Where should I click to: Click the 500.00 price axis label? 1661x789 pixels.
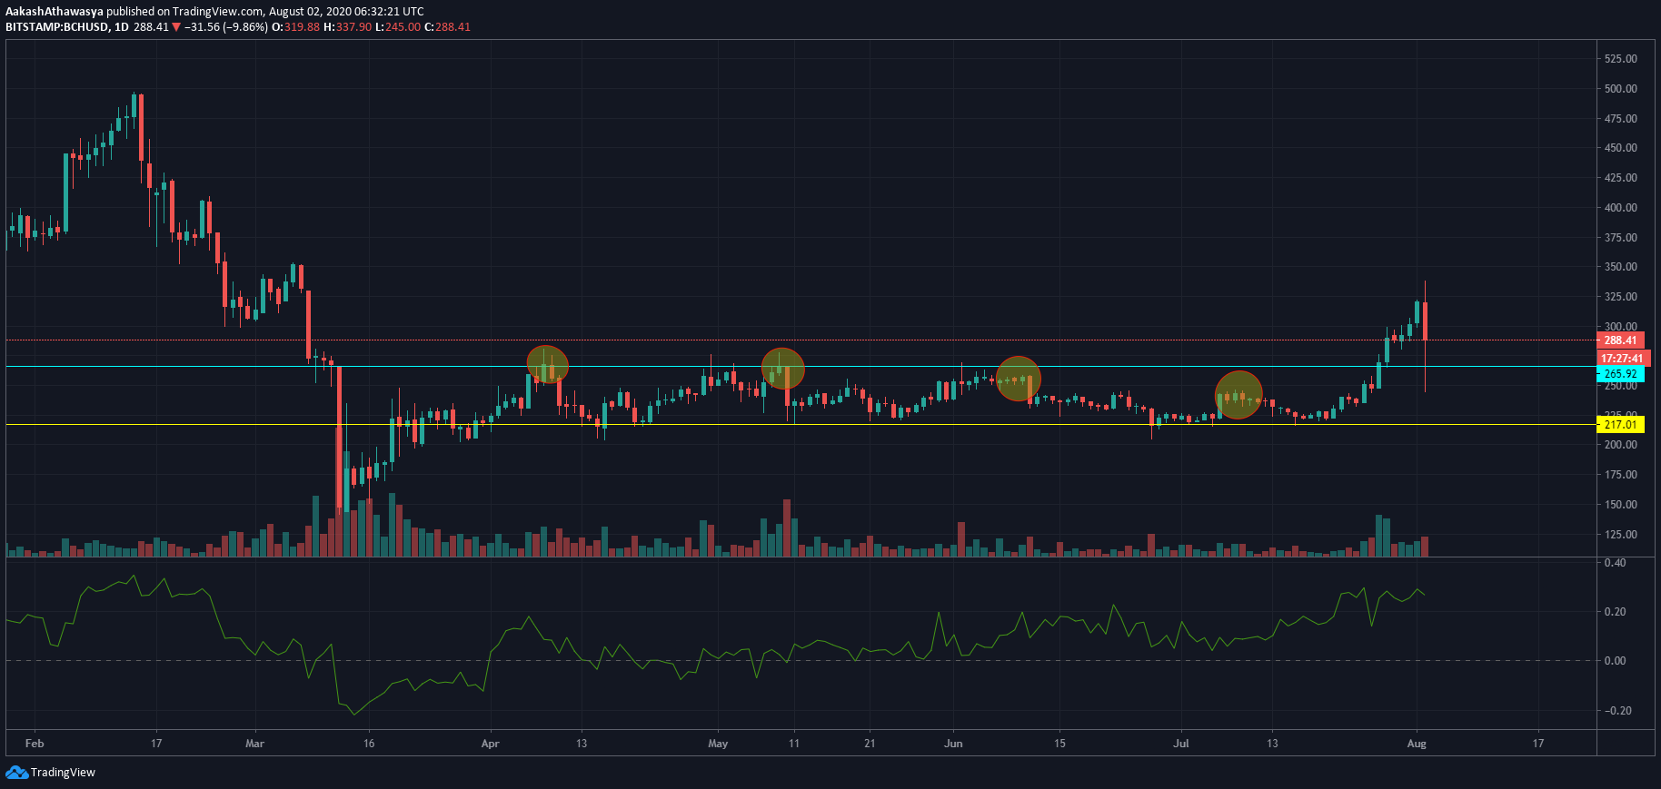click(1621, 89)
